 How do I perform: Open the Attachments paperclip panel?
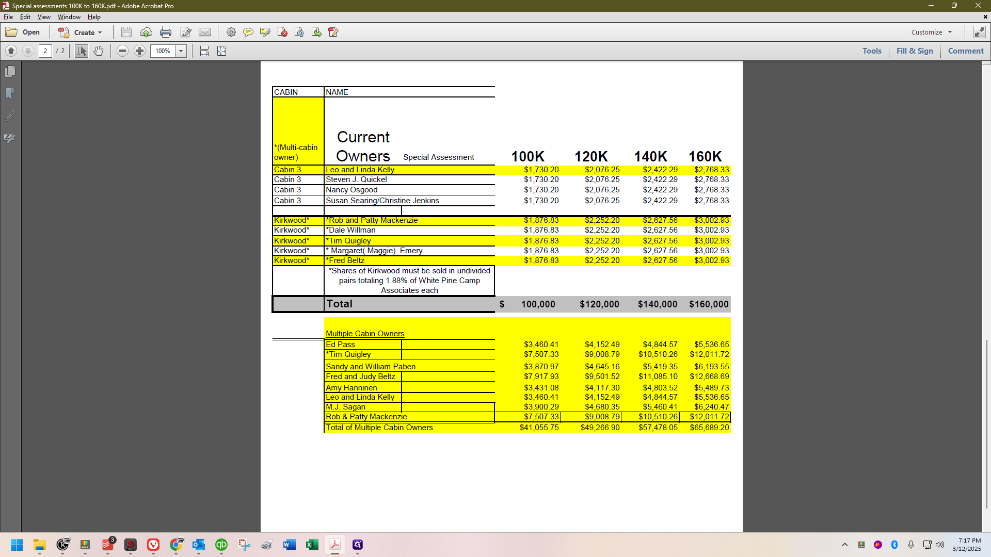pyautogui.click(x=10, y=116)
